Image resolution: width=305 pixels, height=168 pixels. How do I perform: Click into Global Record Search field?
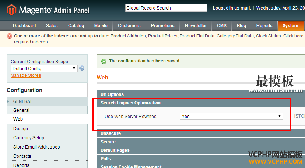pyautogui.click(x=166, y=8)
